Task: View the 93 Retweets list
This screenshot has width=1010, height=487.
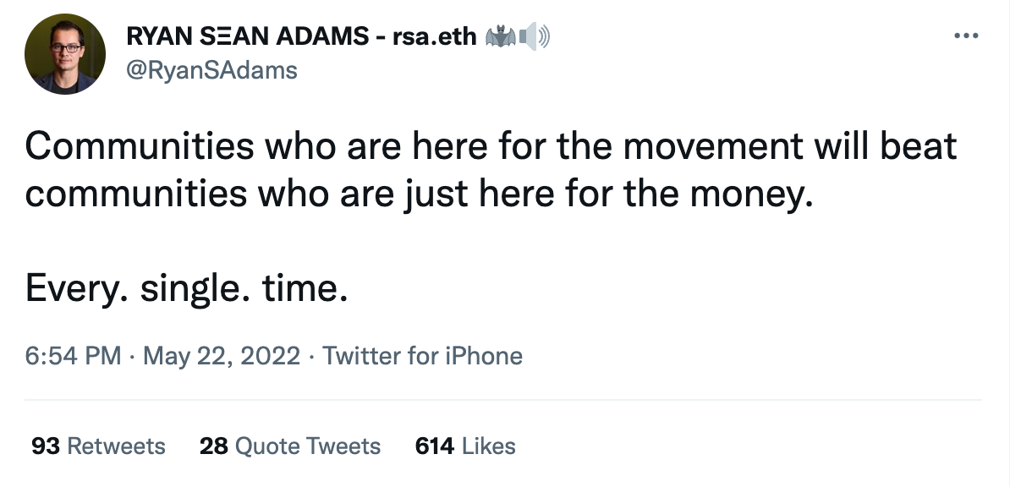Action: pos(98,446)
